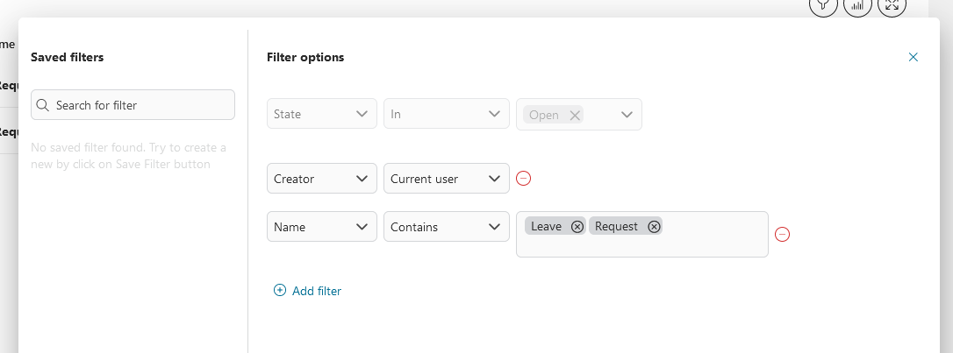Screen dimensions: 953x353
Task: Open the bar chart statistics icon
Action: [x=857, y=5]
